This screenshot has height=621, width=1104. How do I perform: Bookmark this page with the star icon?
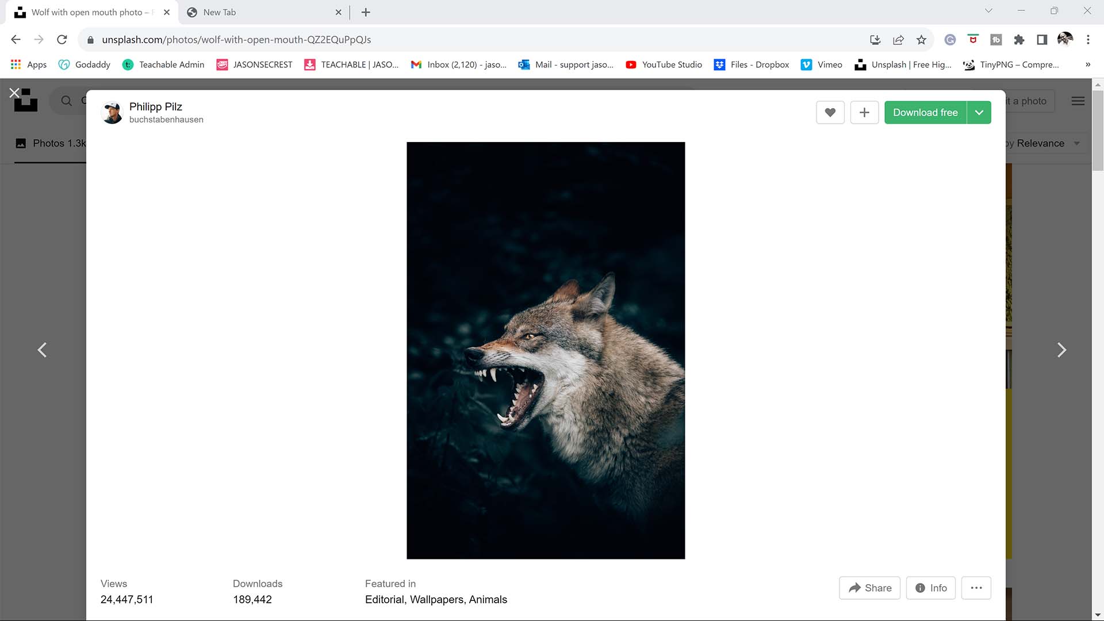(x=921, y=40)
